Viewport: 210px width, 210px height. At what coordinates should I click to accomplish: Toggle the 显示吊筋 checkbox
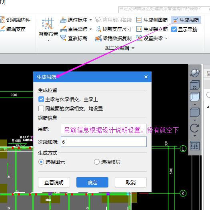tap(174, 29)
